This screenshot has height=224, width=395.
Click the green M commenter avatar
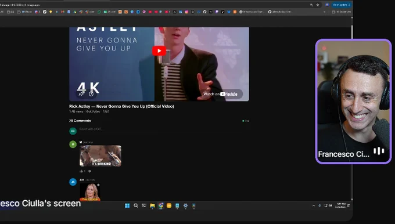73,144
